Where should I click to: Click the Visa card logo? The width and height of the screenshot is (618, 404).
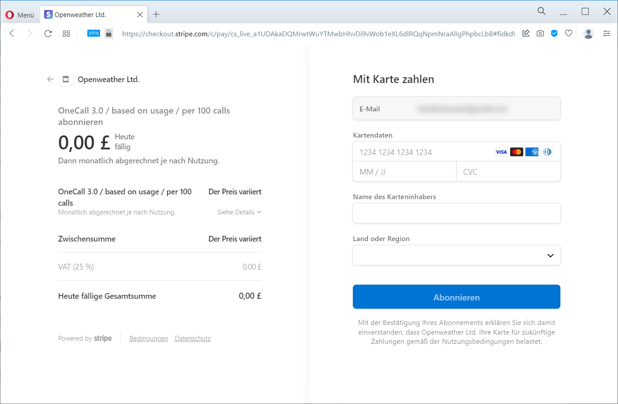[x=501, y=152]
